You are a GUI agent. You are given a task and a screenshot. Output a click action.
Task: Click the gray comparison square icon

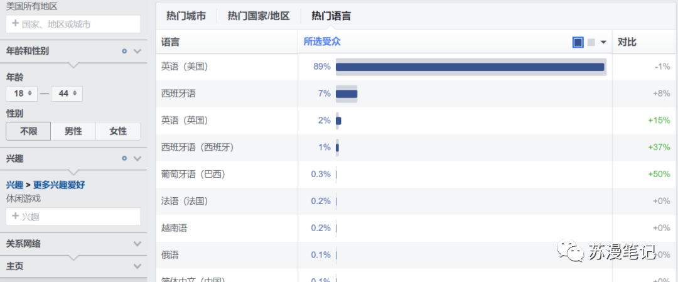(591, 42)
